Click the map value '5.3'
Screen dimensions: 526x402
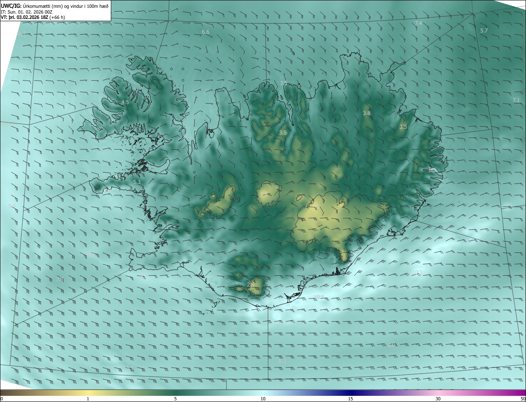point(137,182)
